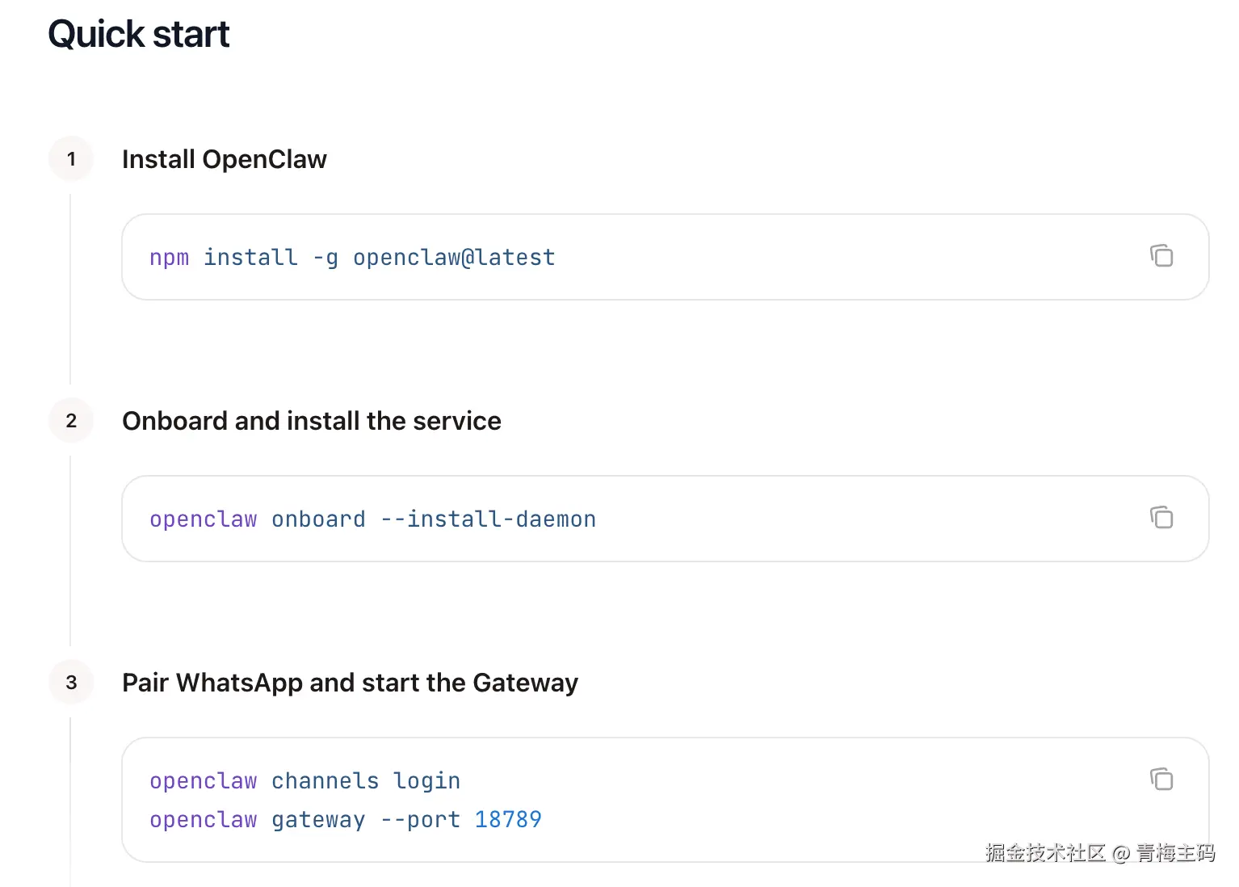Click inside the npm install code block

[x=727, y=257]
